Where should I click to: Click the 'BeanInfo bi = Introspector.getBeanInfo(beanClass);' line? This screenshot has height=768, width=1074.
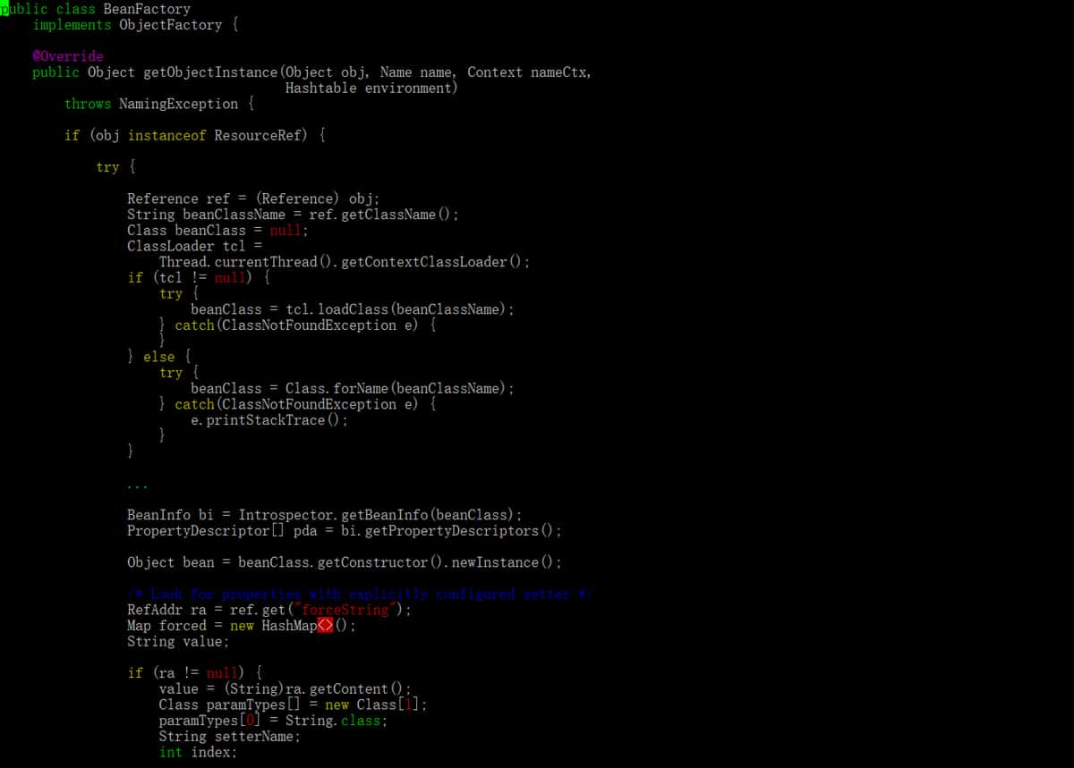(x=325, y=515)
